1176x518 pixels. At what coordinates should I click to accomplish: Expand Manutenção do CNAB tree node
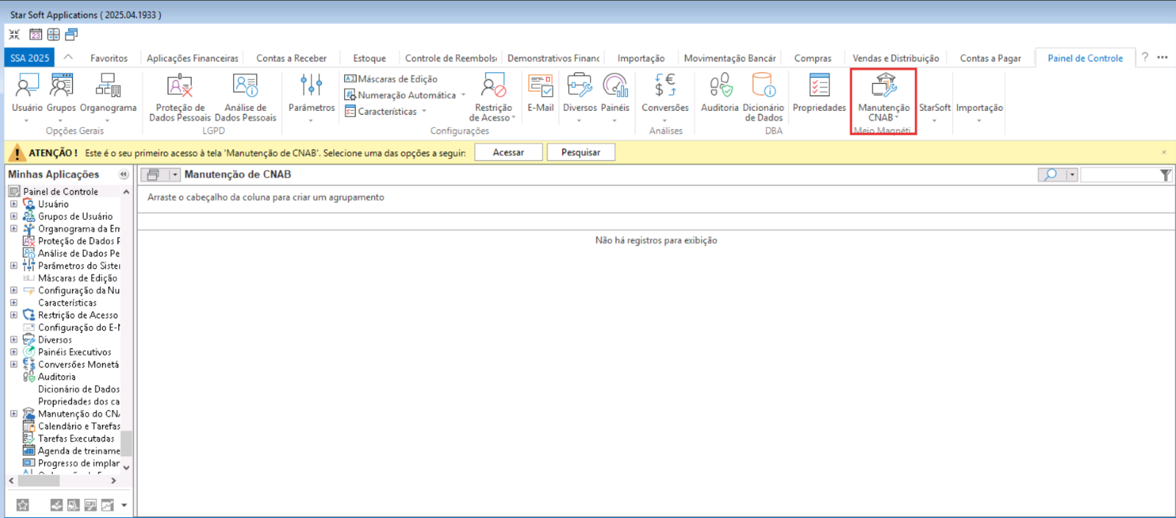coord(13,414)
